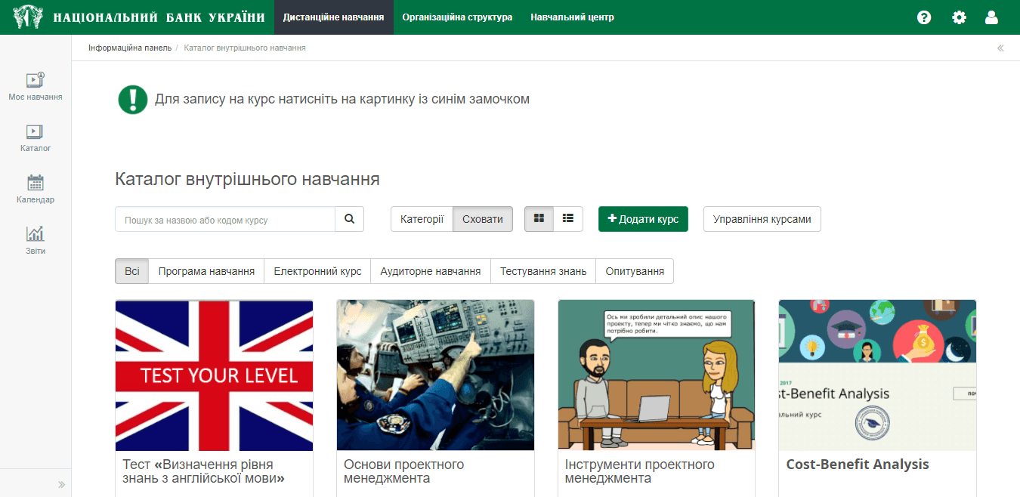Collapse the right panel using double chevron
The image size is (1020, 497).
coord(1000,48)
